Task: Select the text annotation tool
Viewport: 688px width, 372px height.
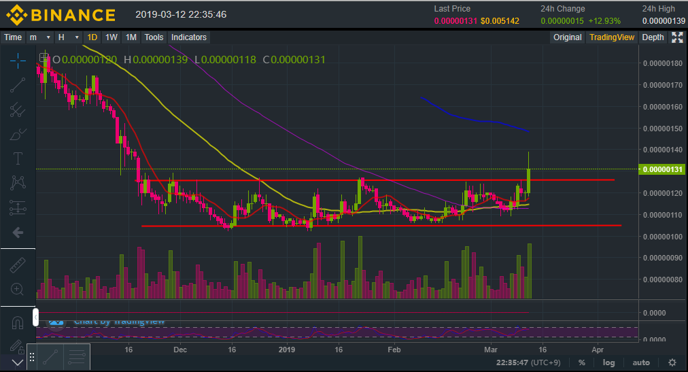Action: point(18,158)
